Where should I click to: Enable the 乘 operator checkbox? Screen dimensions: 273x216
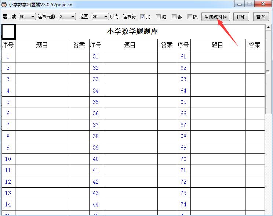click(174, 17)
